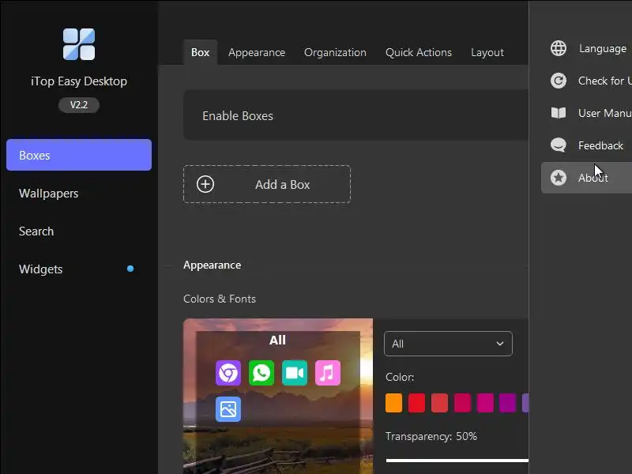This screenshot has height=474, width=632.
Task: Click the purple Chrome icon in preview
Action: coord(228,373)
